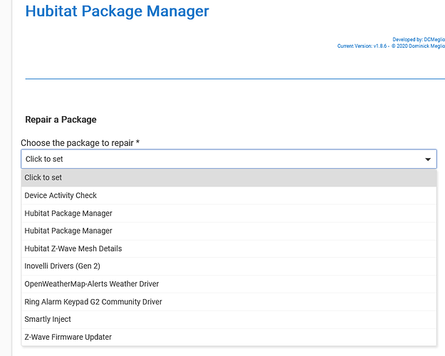
Task: Select OpenWeatherMap-Alerts Weather Driver
Action: coord(229,284)
